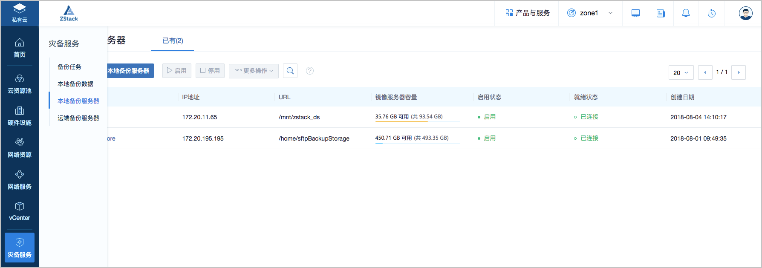Click capacity bar for 172.20.195.195
Viewport: 762px width, 268px height.
point(418,143)
